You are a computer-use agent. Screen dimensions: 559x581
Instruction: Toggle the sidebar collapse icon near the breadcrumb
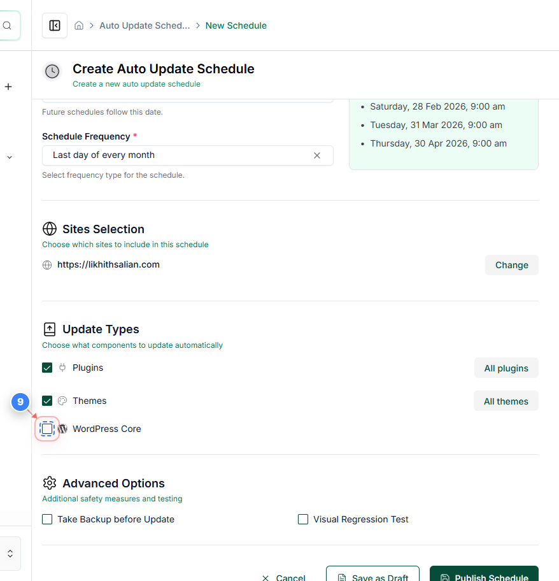click(x=54, y=25)
